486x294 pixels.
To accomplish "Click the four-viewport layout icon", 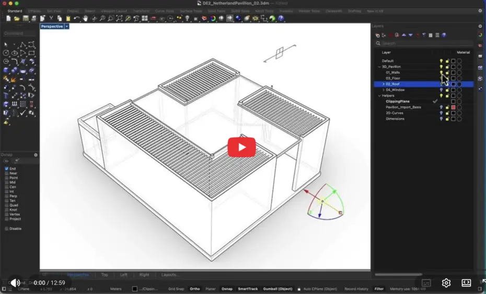I will point(145,19).
